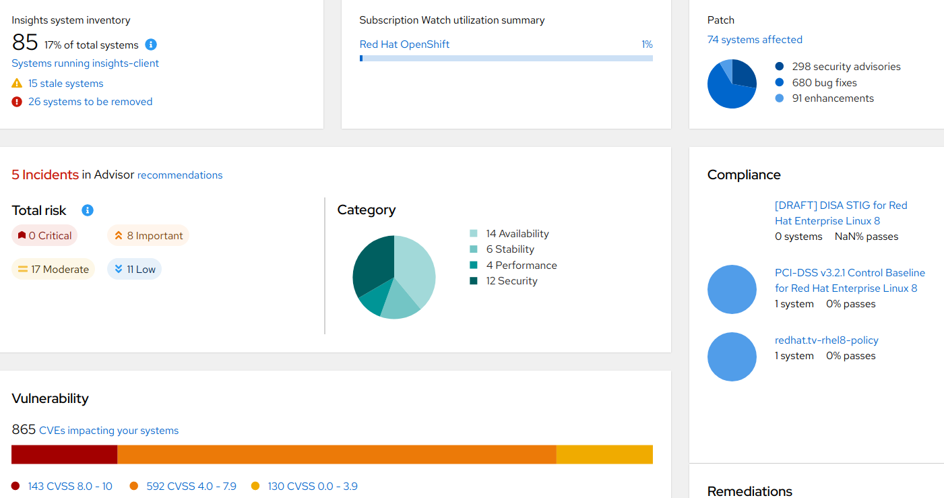
Task: Click the 74 systems affected link
Action: [755, 40]
